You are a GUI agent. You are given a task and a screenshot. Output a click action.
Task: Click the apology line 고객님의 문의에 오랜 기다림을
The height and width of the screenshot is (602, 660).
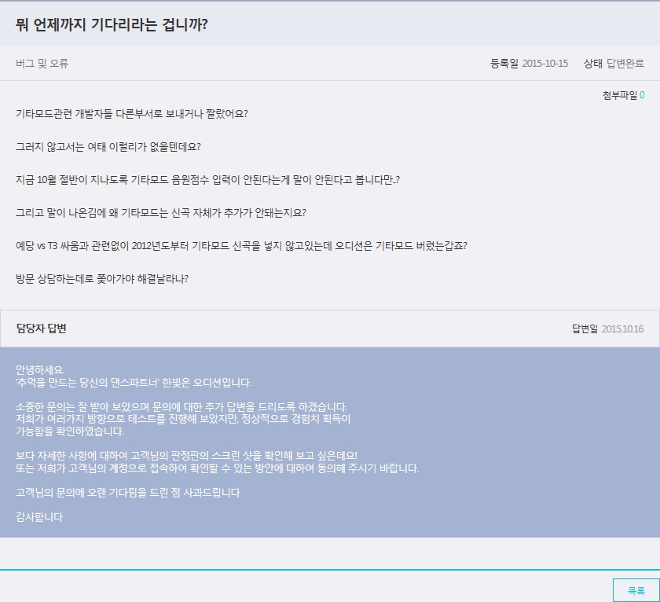tap(128, 493)
